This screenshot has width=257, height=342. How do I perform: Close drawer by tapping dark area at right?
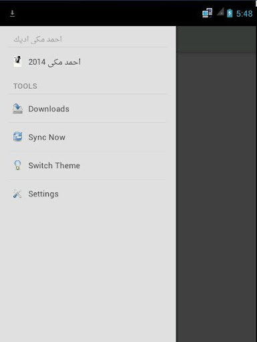click(x=216, y=196)
